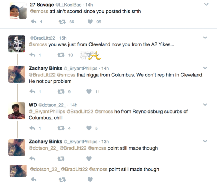Image resolution: width=217 pixels, height=184 pixels.
Task: Reply to the bottom-most 'point still made though' tweet
Action: click(x=33, y=179)
